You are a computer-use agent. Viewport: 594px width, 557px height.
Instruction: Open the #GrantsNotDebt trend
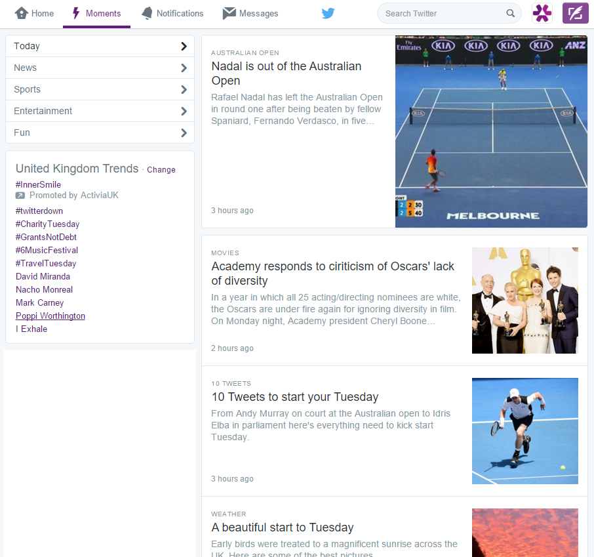point(46,237)
